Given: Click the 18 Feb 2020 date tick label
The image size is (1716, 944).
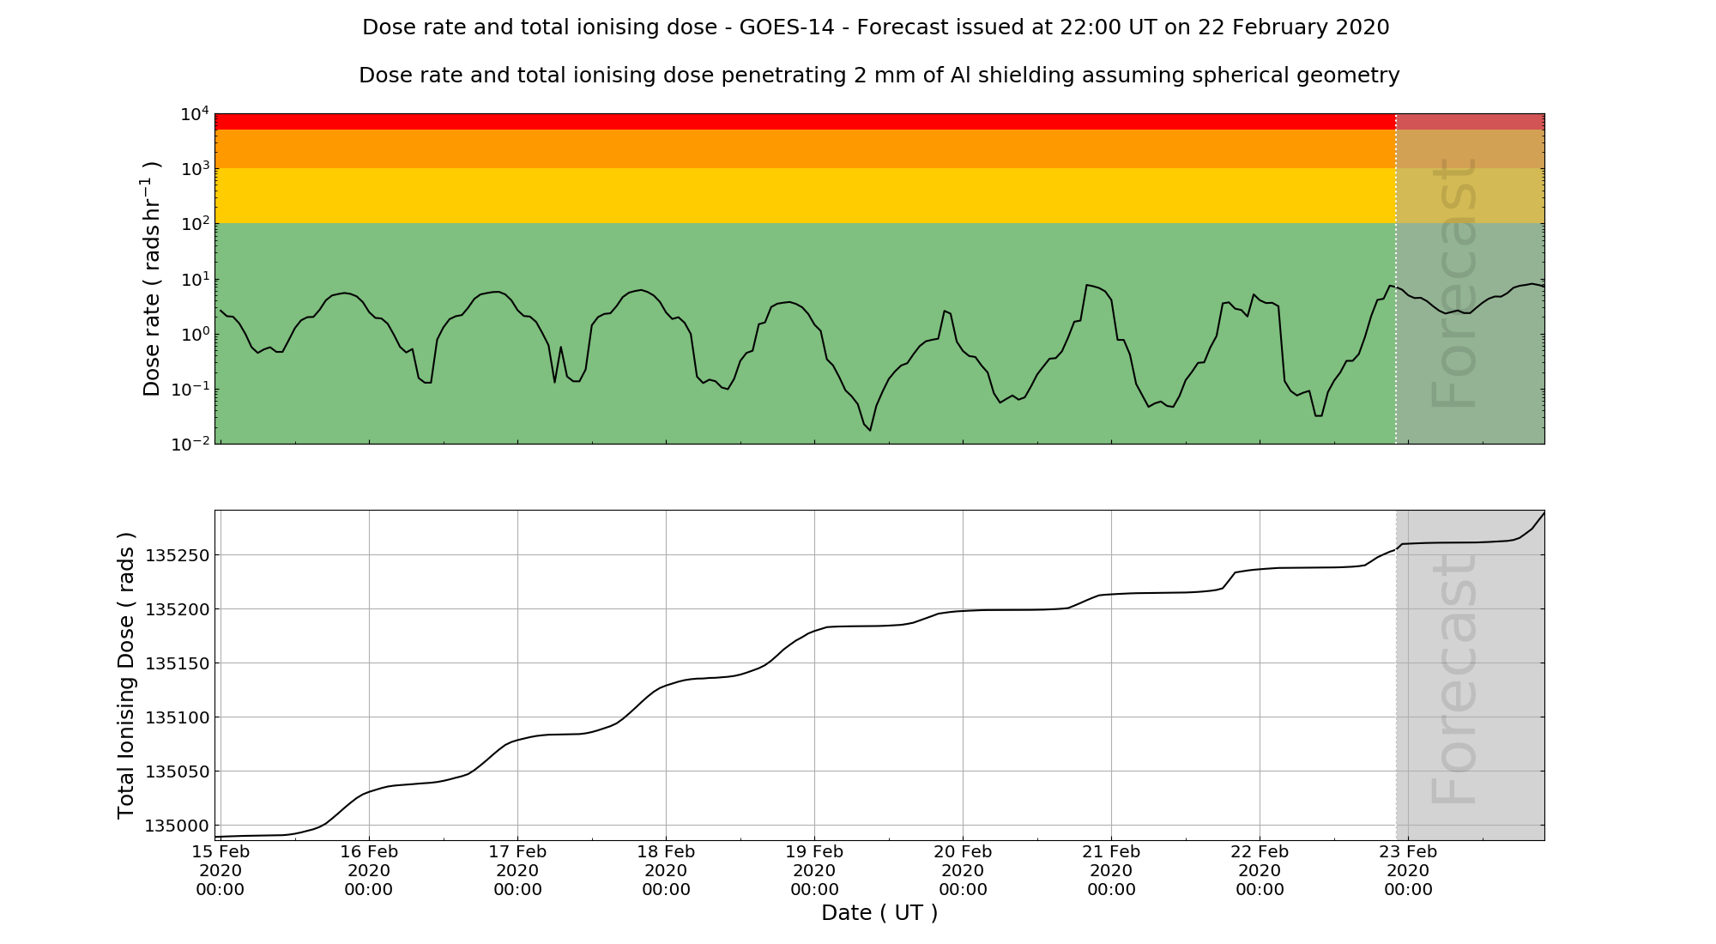Looking at the screenshot, I should click(666, 870).
